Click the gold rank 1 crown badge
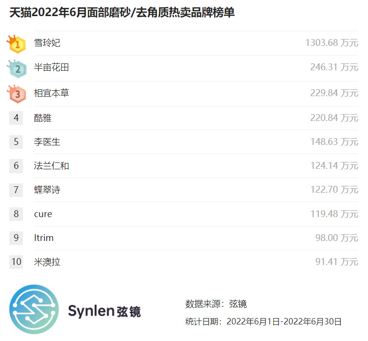The height and width of the screenshot is (341, 368). coord(16,44)
